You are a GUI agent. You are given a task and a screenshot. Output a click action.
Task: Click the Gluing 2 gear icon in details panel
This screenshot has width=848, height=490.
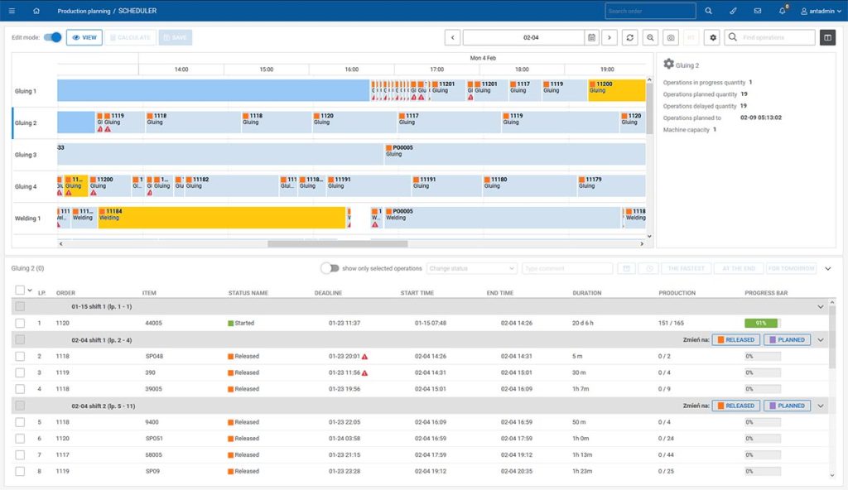668,64
